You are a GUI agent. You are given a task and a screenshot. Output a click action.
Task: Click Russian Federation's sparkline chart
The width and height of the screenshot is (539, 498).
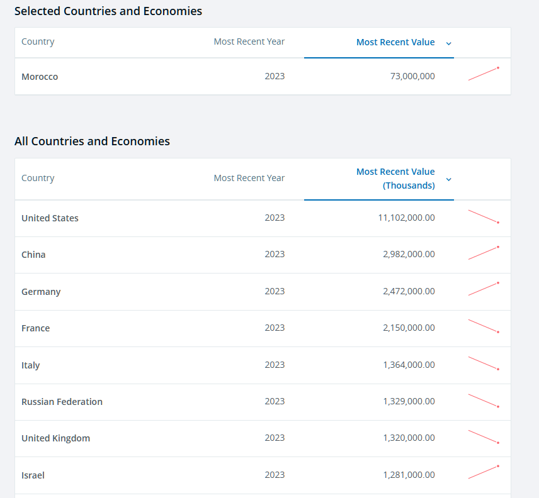[483, 400]
